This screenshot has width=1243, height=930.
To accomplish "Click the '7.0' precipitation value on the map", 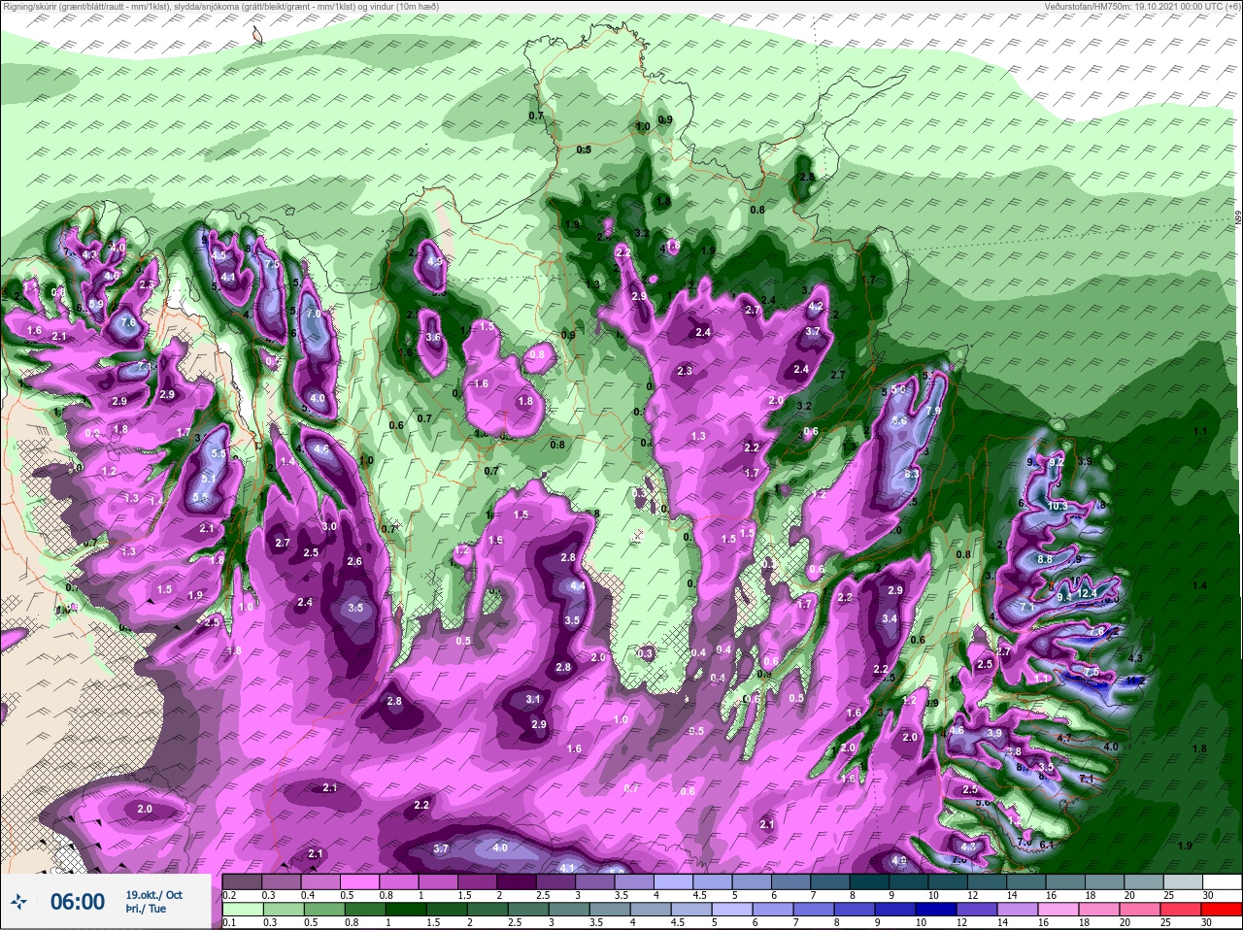I will pyautogui.click(x=314, y=315).
